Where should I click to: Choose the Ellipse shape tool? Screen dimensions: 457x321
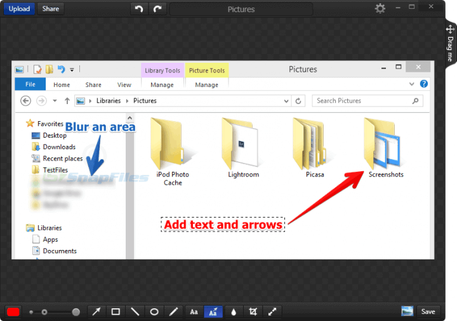coord(154,311)
